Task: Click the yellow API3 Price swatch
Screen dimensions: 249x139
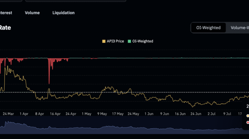Action: (104, 41)
